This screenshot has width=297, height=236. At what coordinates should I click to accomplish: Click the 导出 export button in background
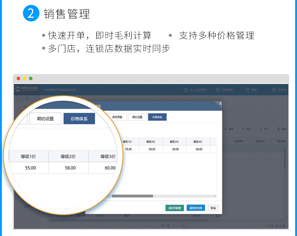[246, 129]
